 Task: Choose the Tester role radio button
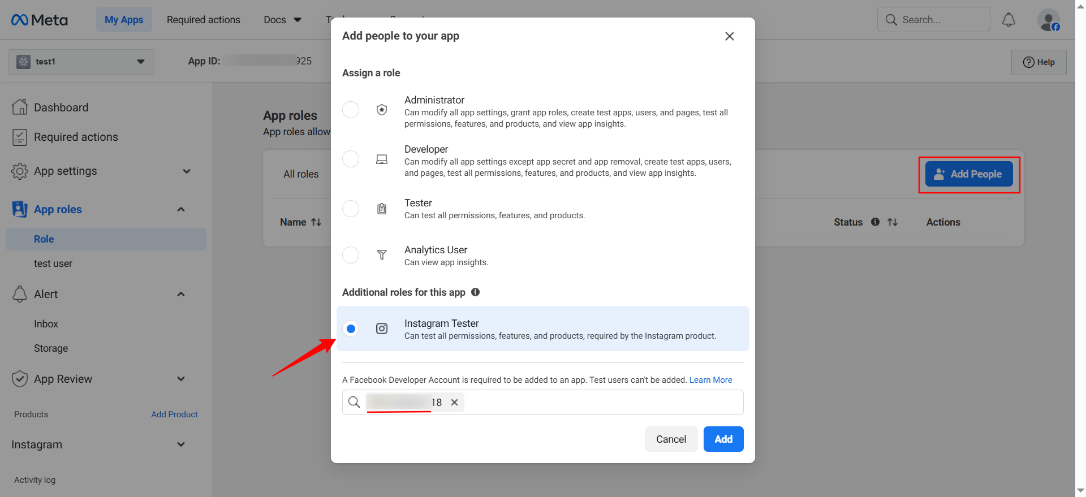click(351, 209)
